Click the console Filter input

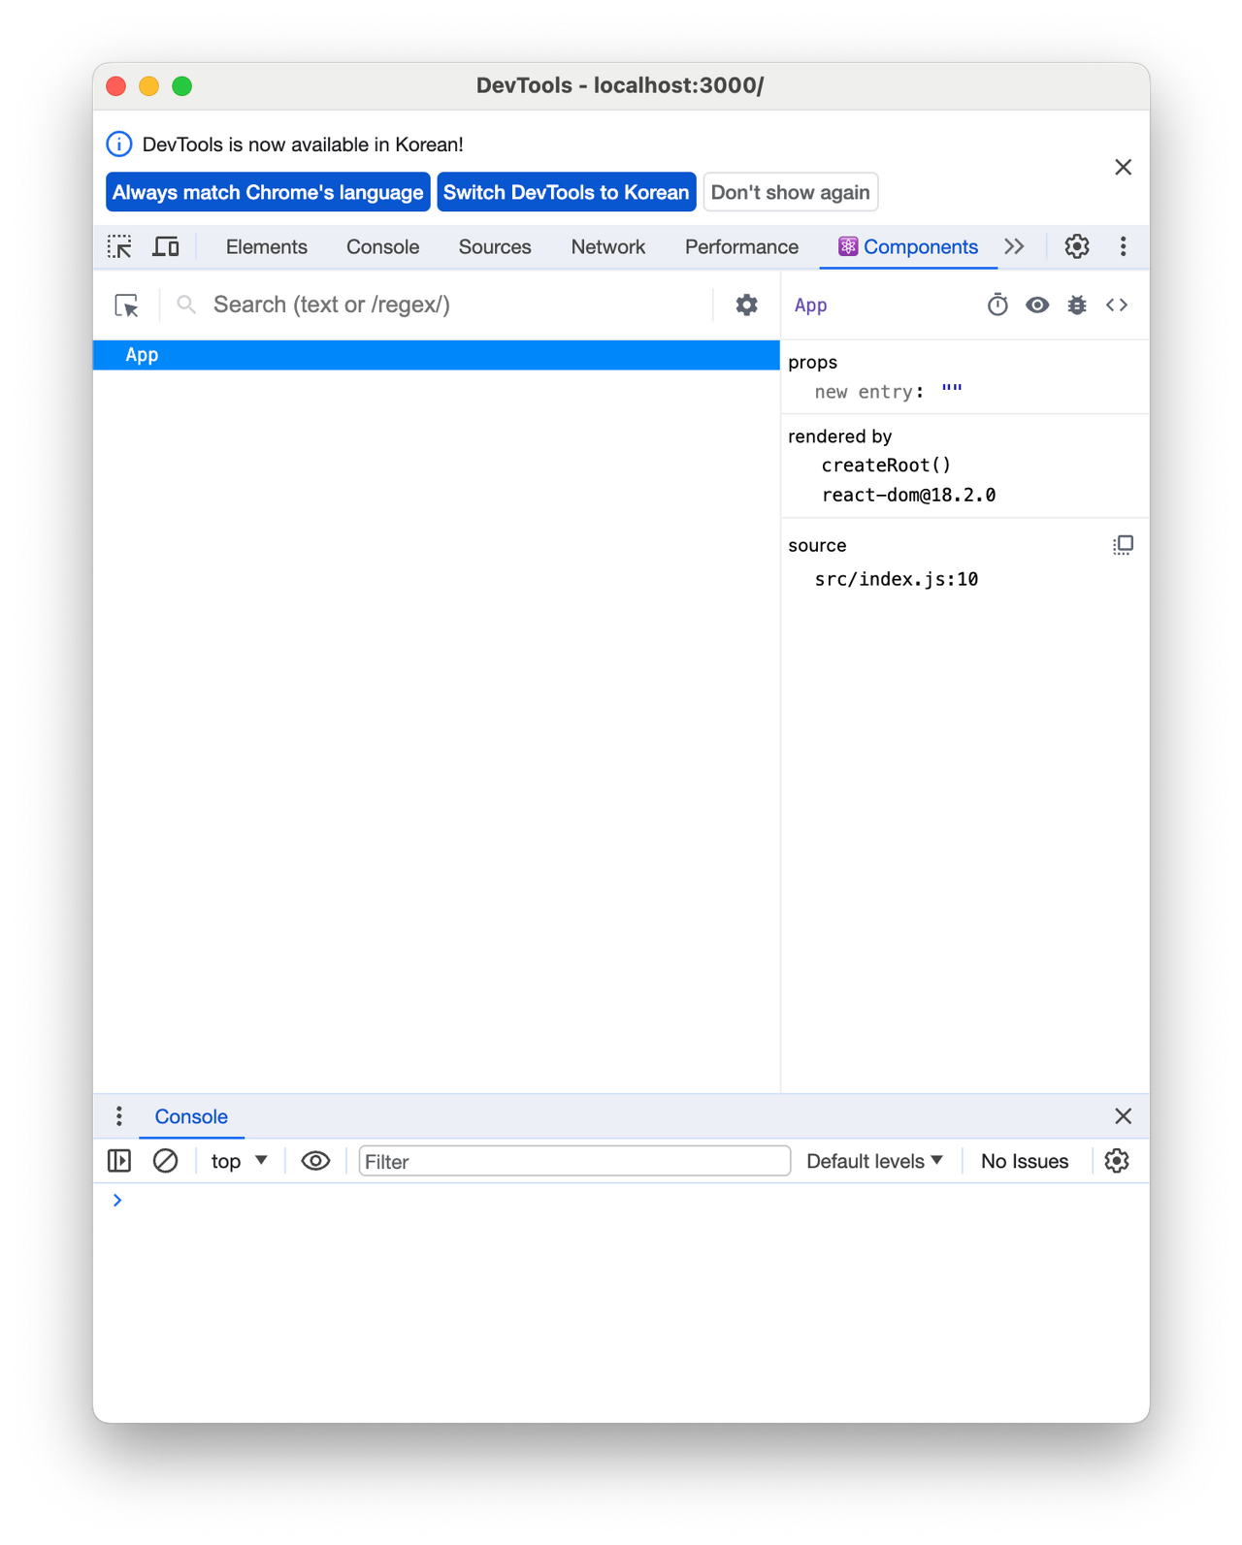coord(574,1161)
